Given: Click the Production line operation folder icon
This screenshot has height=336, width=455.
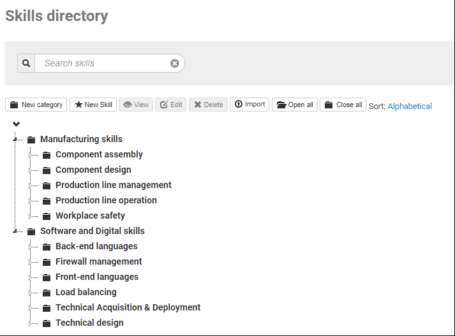Looking at the screenshot, I should click(47, 201).
